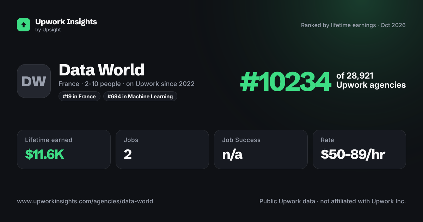The height and width of the screenshot is (222, 423).
Task: Click the 'Public Upwork data' disclaimer
Action: coord(333,202)
